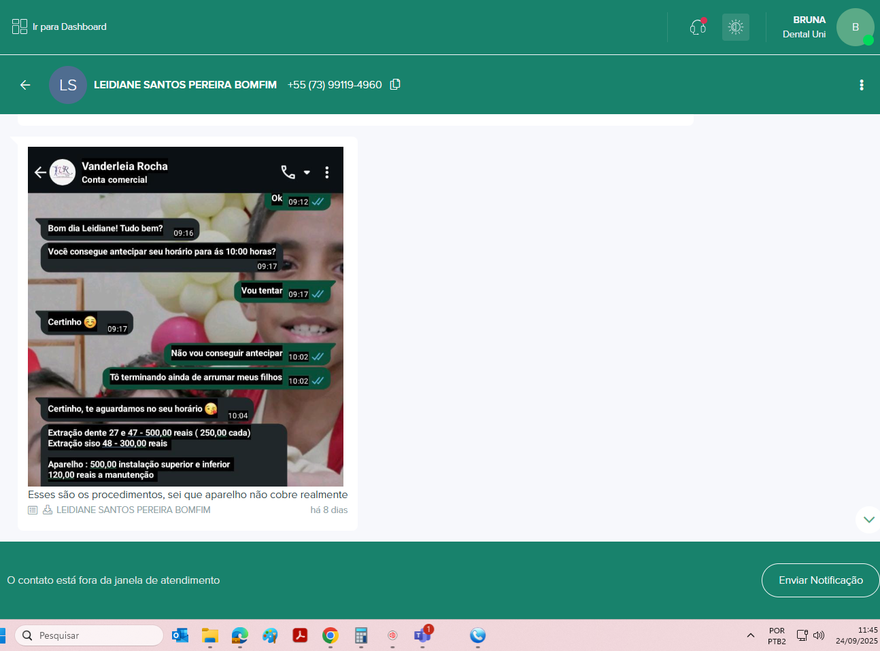
Task: Show hidden system tray icons
Action: [750, 635]
